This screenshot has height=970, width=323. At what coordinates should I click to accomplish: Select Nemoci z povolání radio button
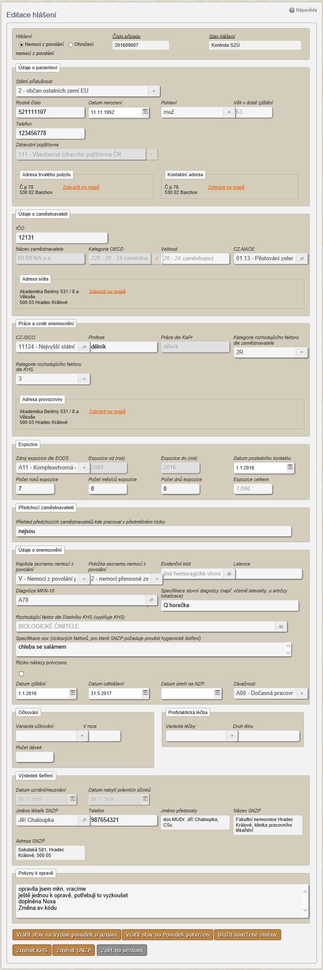point(21,45)
